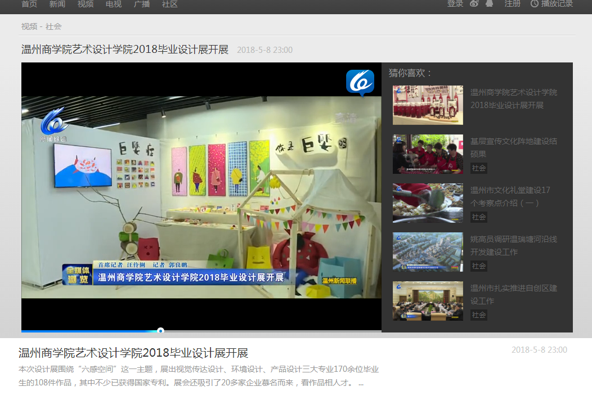Open the 新闻 news menu item
Image resolution: width=592 pixels, height=400 pixels.
coord(57,4)
